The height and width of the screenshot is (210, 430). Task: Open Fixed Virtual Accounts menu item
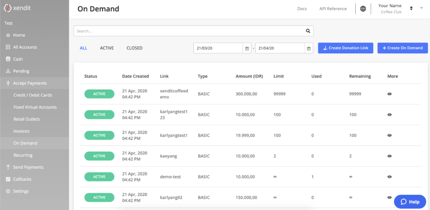(34, 107)
